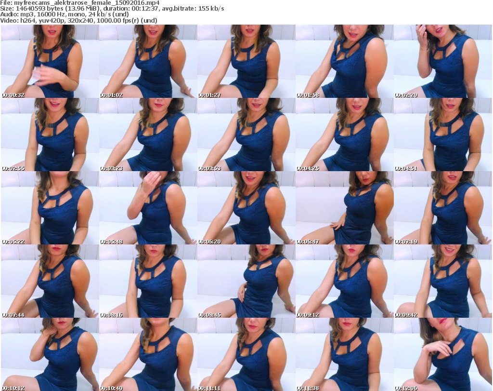
Task: Open the frame stamped 00:07:44
Action: tap(50, 281)
